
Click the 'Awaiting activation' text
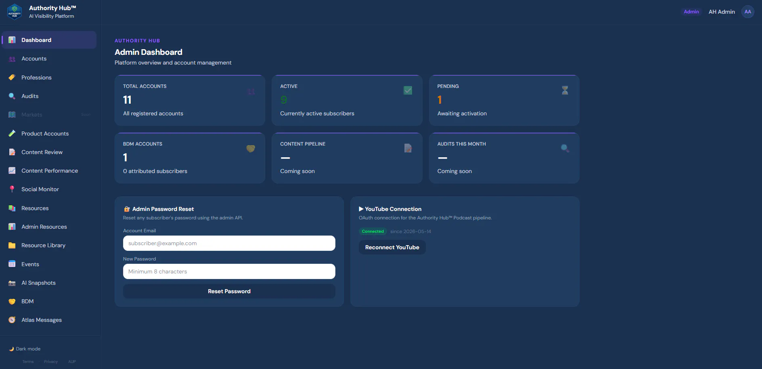click(462, 114)
